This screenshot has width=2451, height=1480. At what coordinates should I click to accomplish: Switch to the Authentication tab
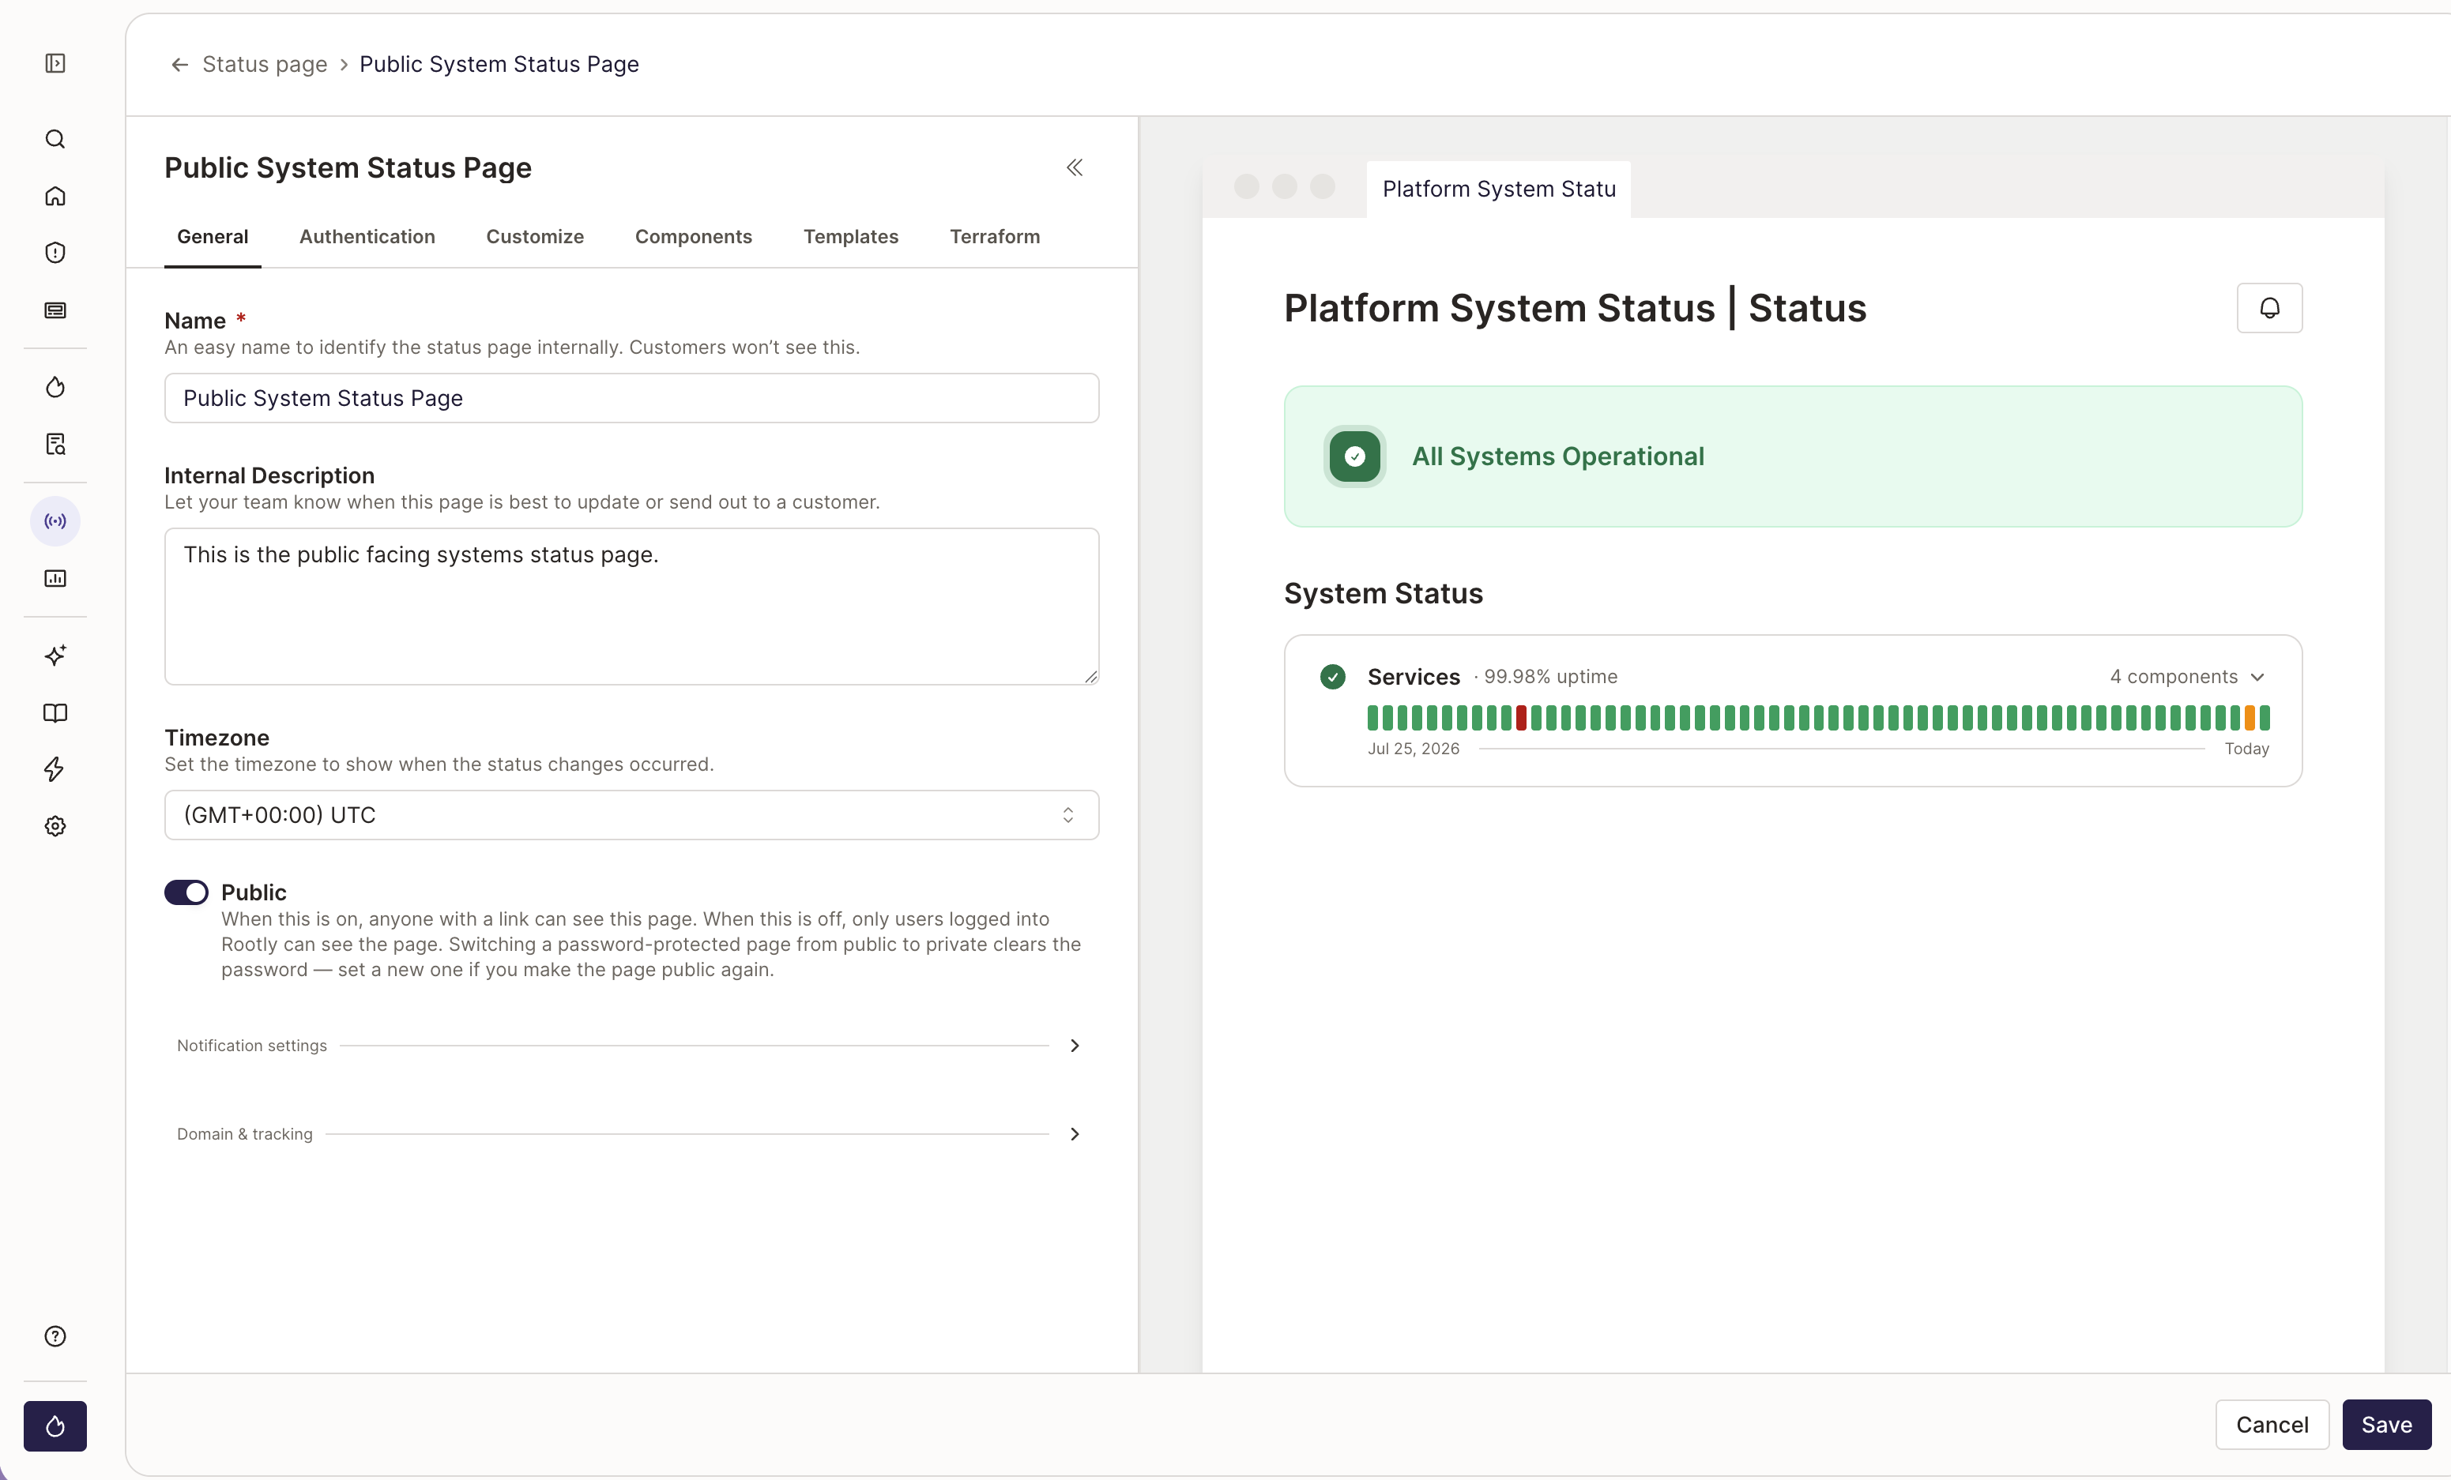click(x=367, y=237)
